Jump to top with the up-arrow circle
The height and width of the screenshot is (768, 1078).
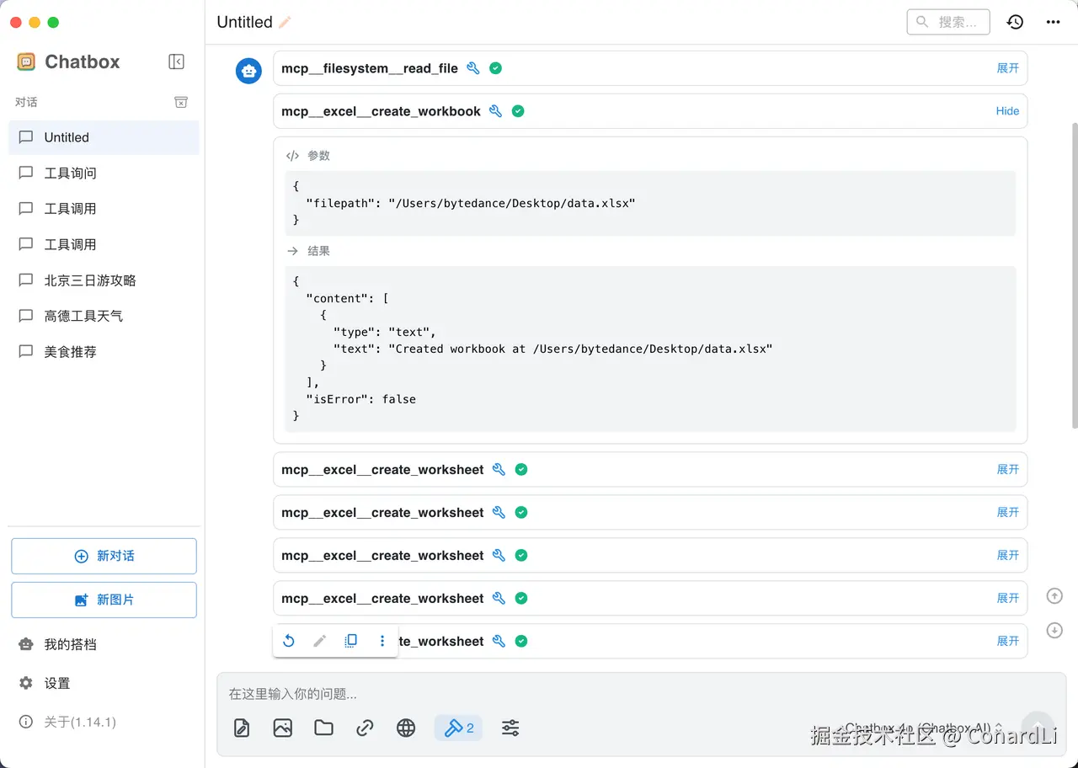(1054, 596)
